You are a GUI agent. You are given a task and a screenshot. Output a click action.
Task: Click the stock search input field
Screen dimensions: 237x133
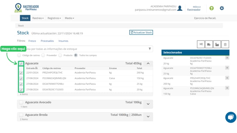point(85,49)
